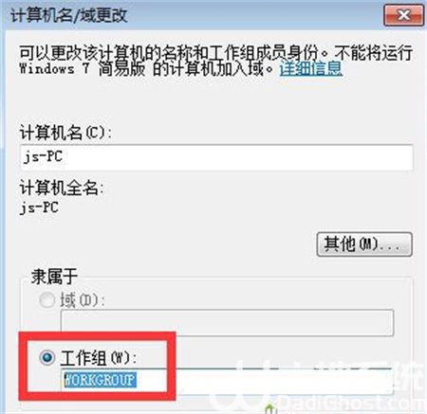This screenshot has height=414, width=427.
Task: Click the 隶属于 group box label
Action: coord(54,277)
